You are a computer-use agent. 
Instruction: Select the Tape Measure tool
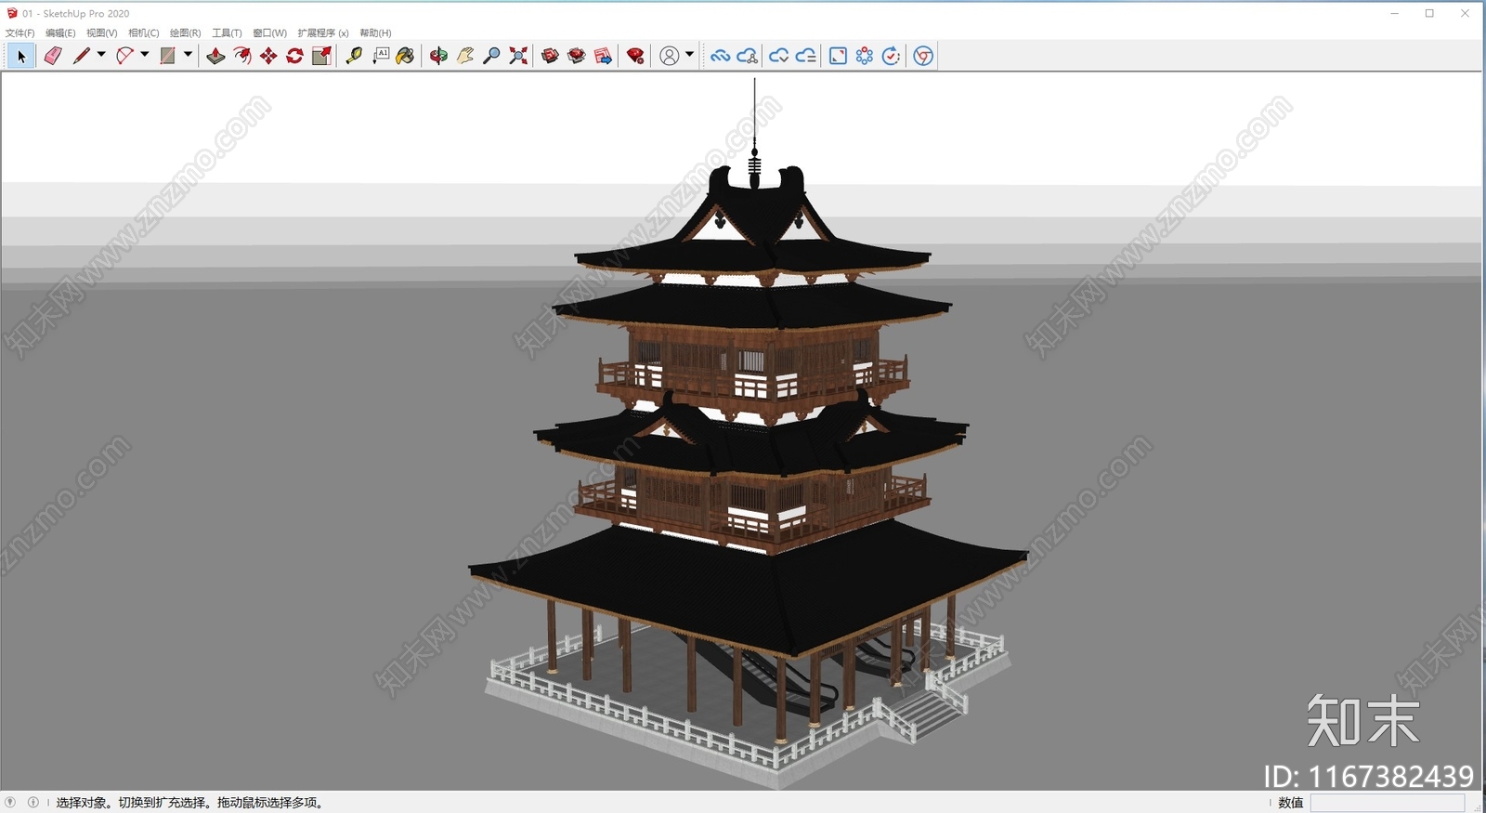[354, 56]
